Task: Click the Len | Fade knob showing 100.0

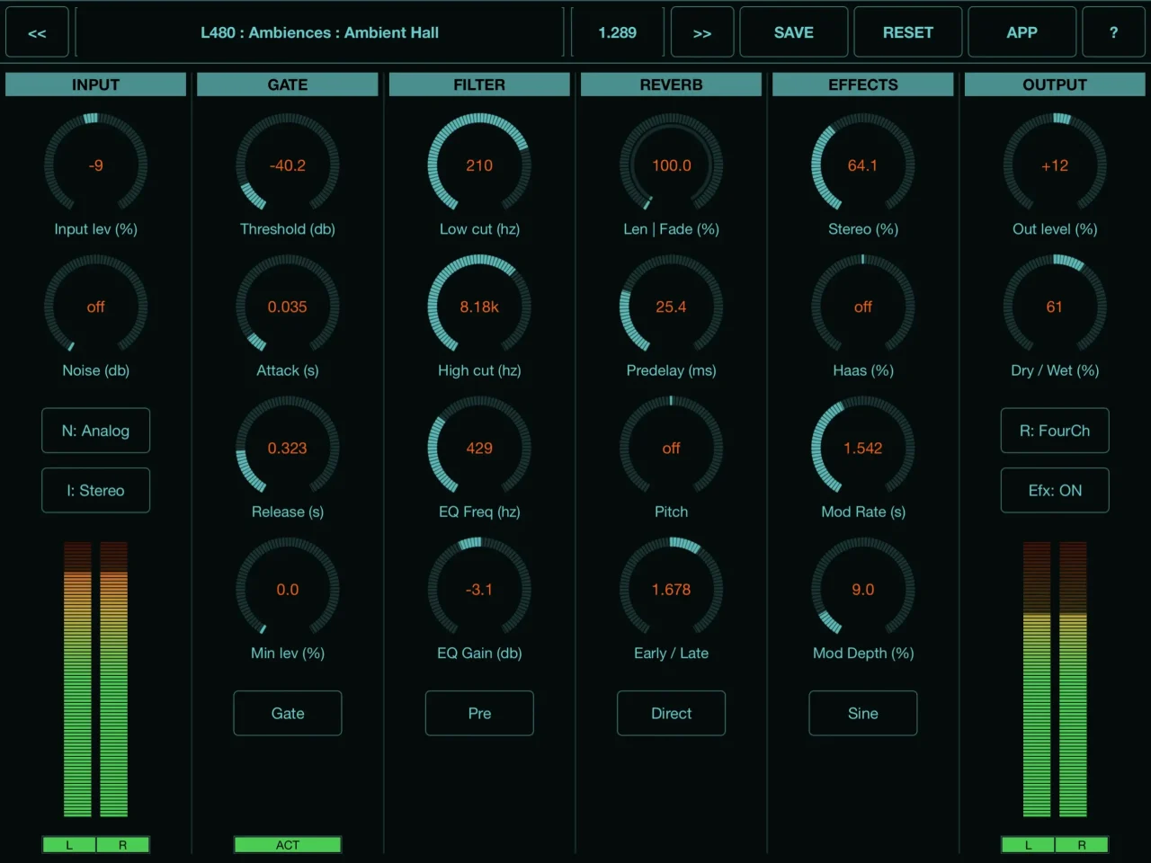Action: (x=672, y=165)
